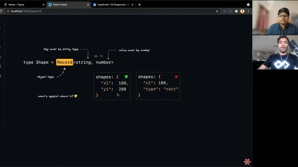Select bottom participant video with microphone
The image size is (298, 167).
tap(275, 52)
